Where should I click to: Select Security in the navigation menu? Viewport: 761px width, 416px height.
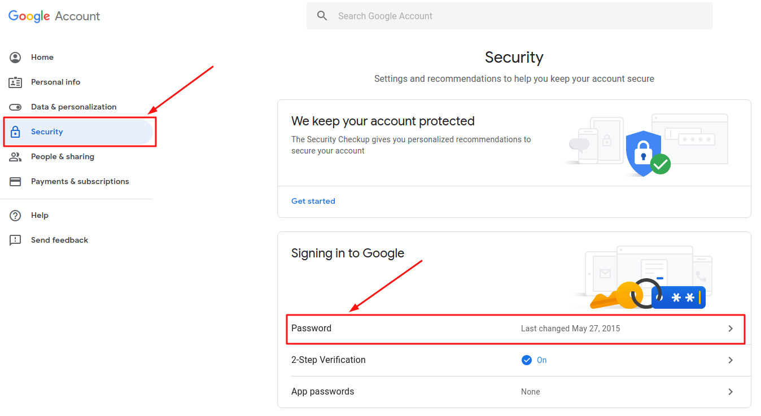point(47,132)
